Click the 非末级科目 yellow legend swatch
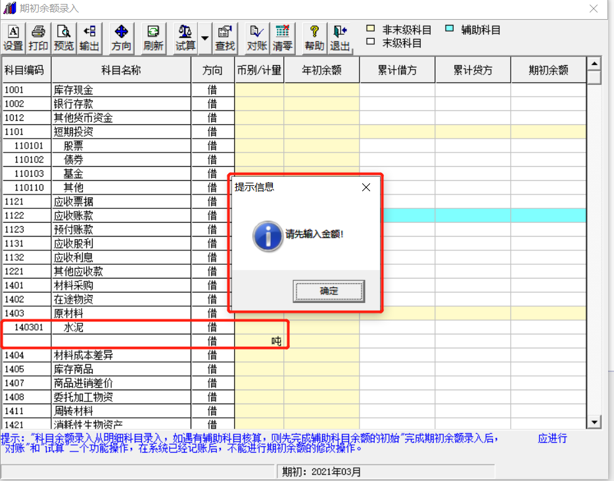This screenshot has width=614, height=481. 370,28
